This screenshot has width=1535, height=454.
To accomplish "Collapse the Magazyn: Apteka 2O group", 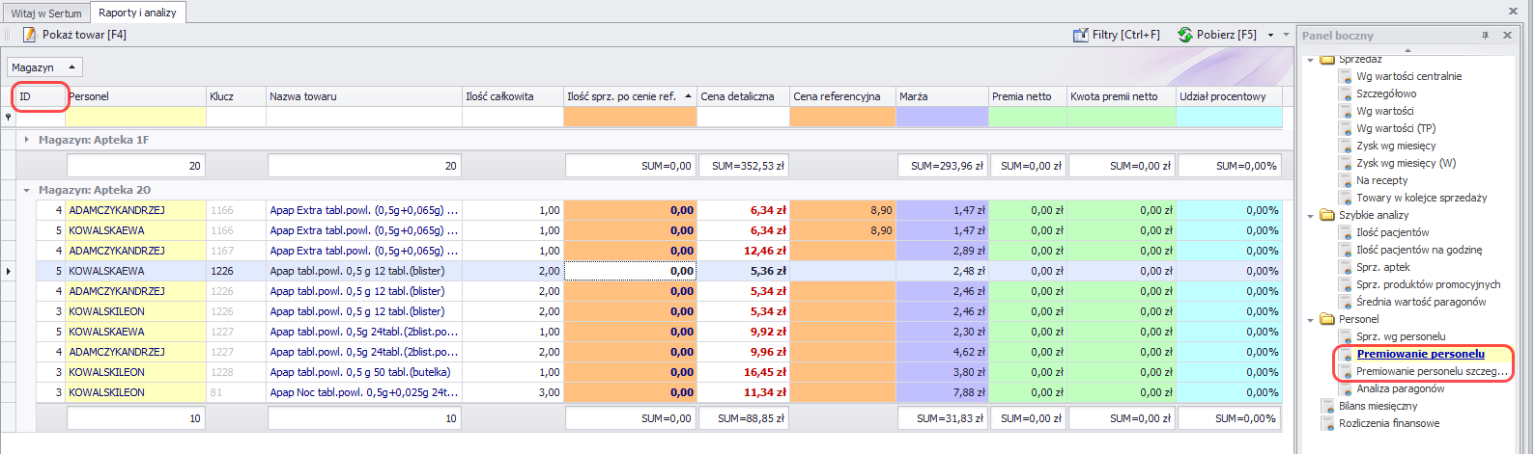I will [27, 190].
